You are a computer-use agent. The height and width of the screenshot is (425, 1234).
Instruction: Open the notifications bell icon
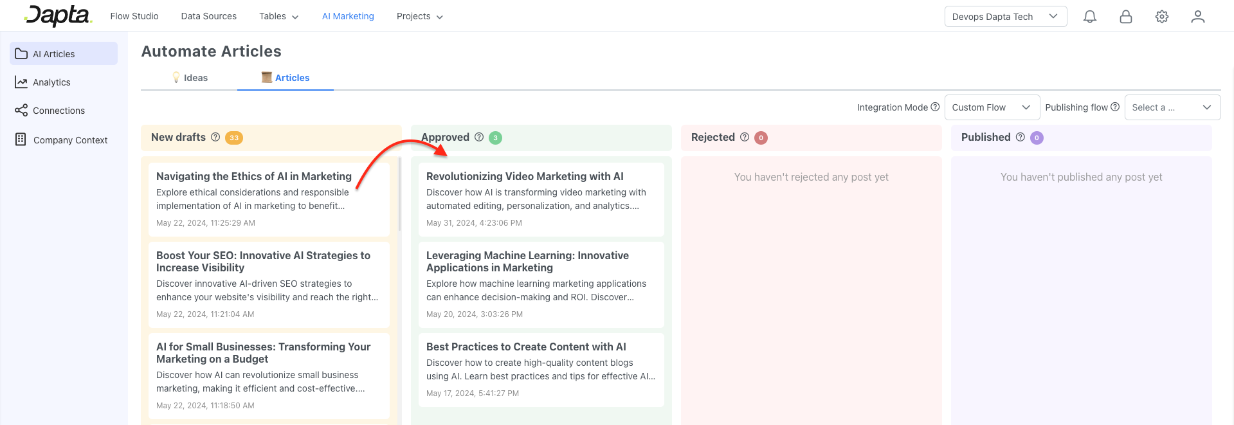[x=1089, y=17]
